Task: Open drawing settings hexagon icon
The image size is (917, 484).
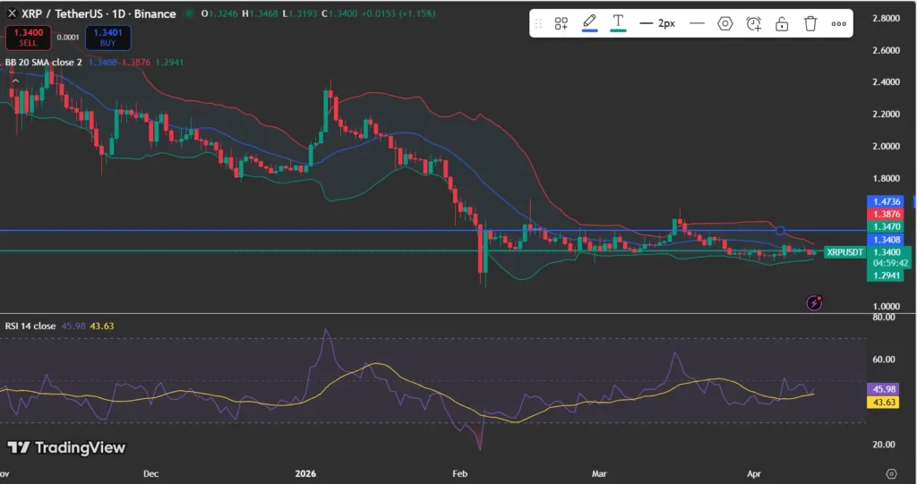Action: [x=725, y=23]
